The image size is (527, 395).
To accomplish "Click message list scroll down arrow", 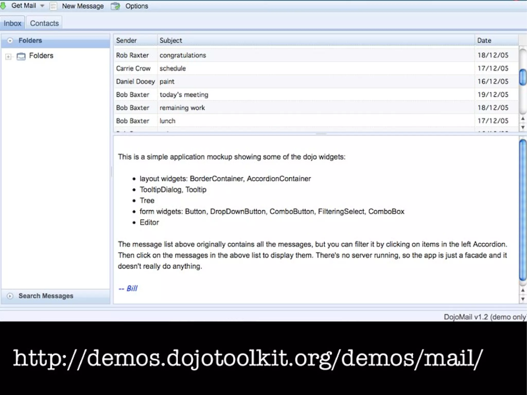I will (x=523, y=127).
